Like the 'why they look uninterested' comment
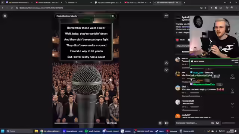The height and width of the screenshot is (134, 239). tap(232, 76)
